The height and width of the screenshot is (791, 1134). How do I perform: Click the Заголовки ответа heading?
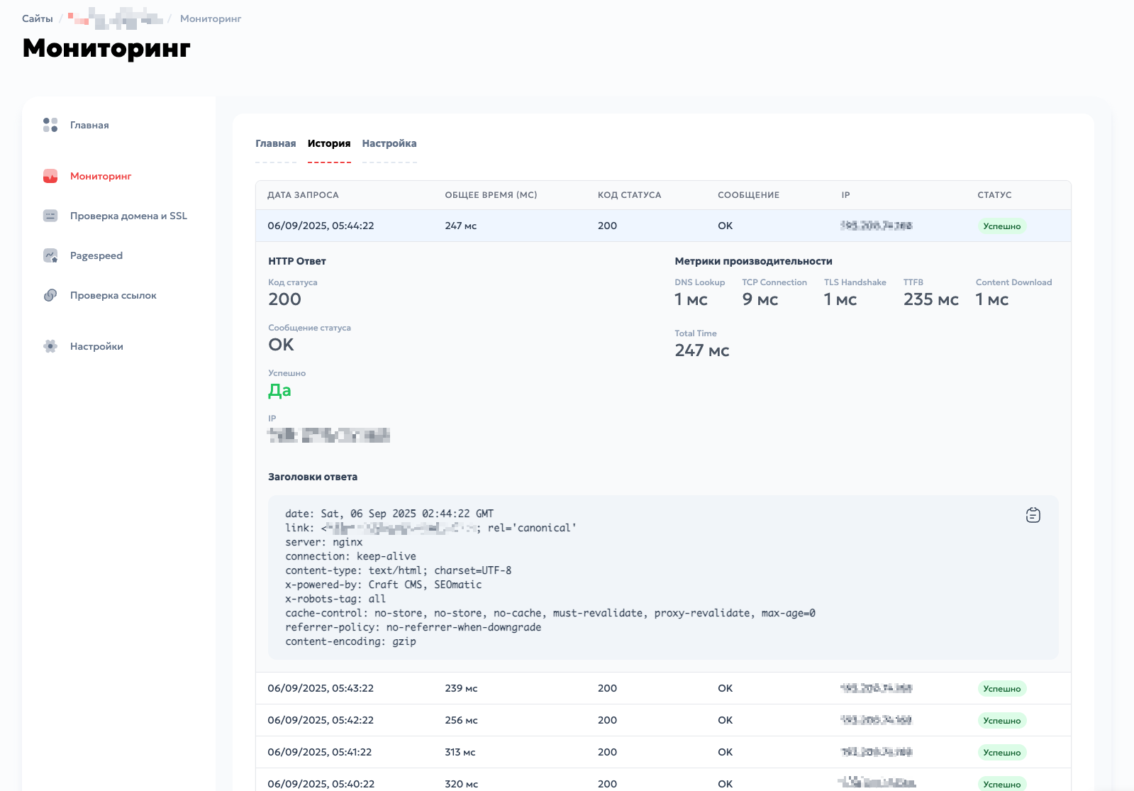tap(313, 477)
